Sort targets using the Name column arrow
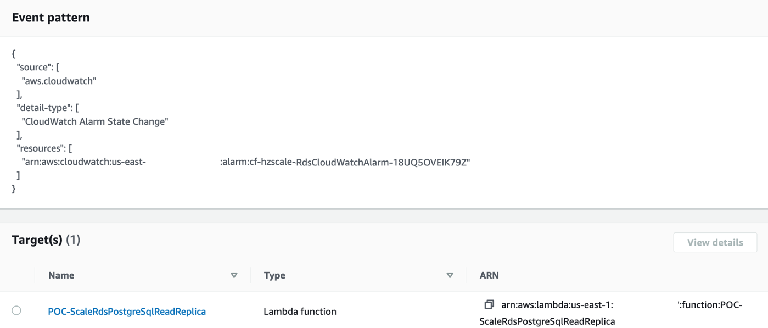The image size is (768, 328). click(234, 275)
